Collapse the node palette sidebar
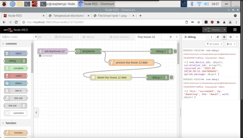This screenshot has height=138, width=243. click(x=36, y=112)
